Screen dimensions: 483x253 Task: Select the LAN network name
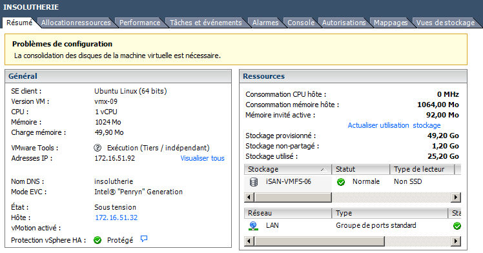pos(272,225)
